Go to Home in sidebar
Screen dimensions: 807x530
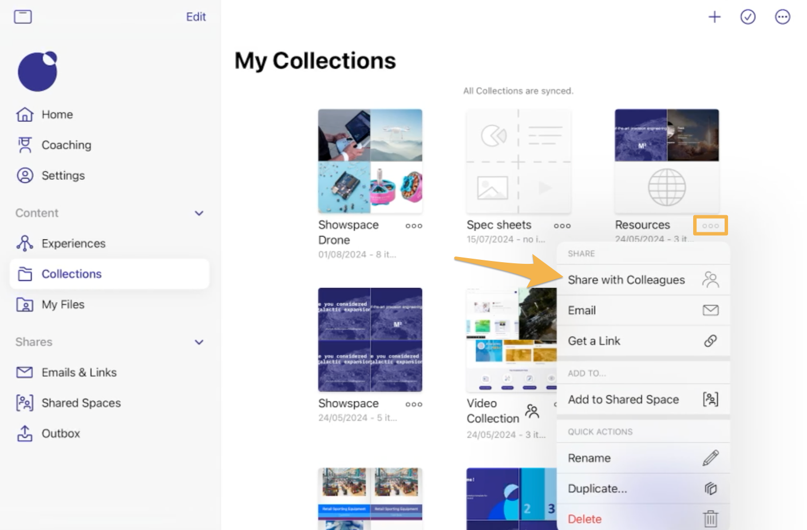57,114
